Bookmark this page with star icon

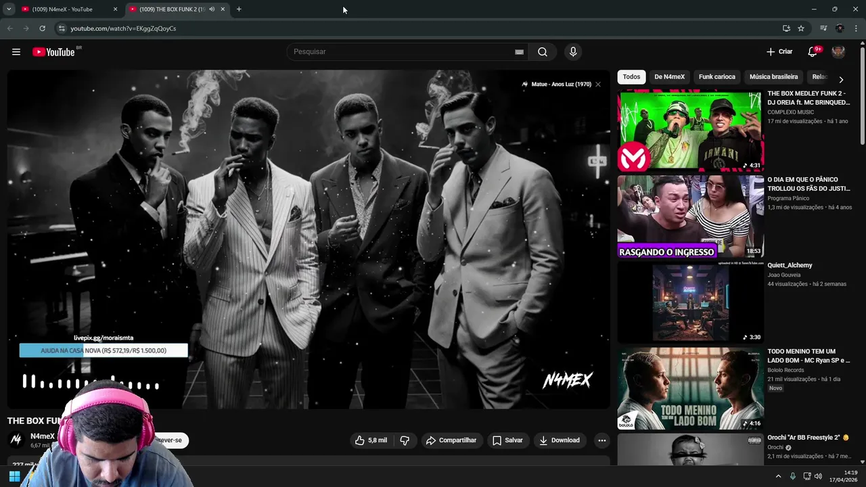pyautogui.click(x=801, y=28)
